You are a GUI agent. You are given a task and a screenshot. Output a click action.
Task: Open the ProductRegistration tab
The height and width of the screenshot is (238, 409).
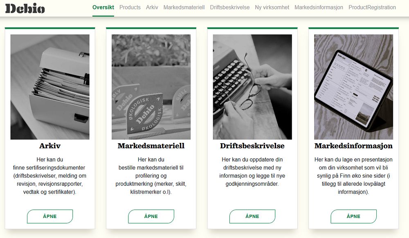tap(372, 7)
